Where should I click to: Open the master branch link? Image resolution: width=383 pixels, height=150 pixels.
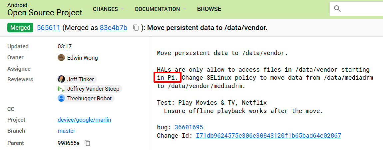(66, 131)
